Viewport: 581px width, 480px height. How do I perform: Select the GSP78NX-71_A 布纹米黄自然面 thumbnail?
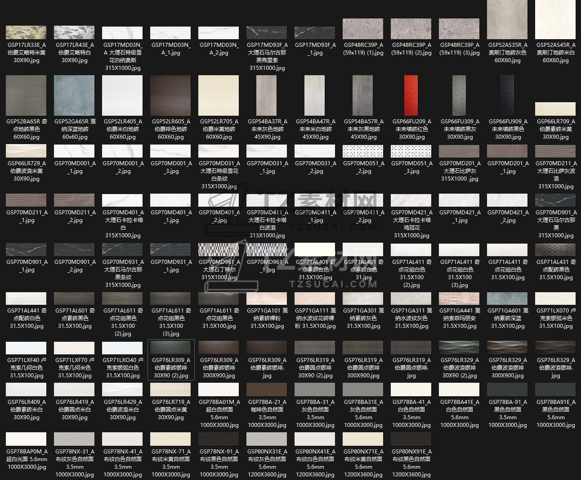pyautogui.click(x=170, y=439)
